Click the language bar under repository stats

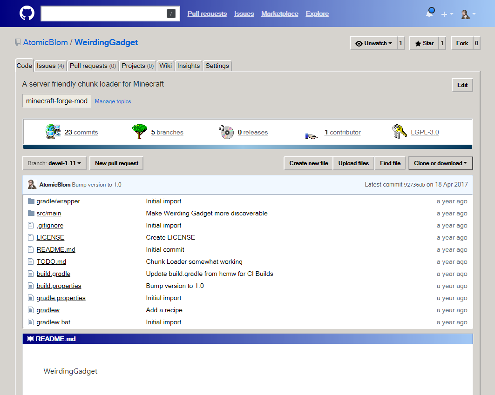pyautogui.click(x=248, y=147)
